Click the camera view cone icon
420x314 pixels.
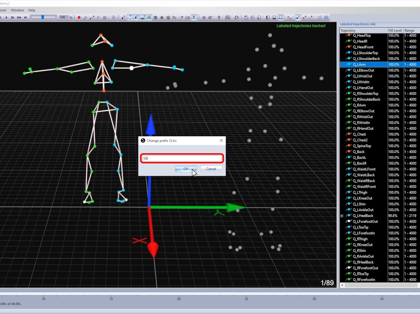pyautogui.click(x=174, y=17)
